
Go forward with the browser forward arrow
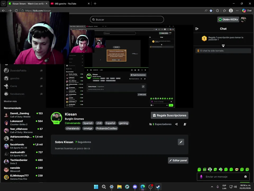(10, 11)
